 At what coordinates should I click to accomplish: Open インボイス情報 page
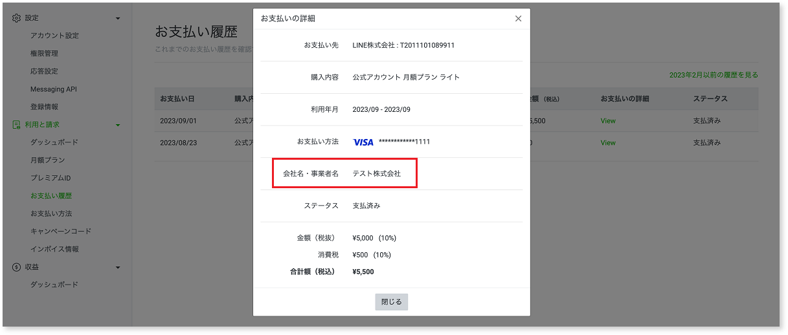pyautogui.click(x=54, y=249)
